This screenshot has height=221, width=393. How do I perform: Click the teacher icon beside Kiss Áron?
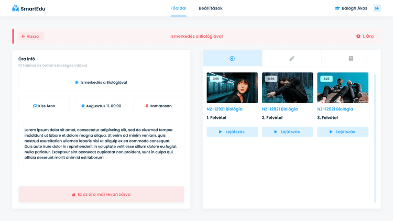pos(35,106)
